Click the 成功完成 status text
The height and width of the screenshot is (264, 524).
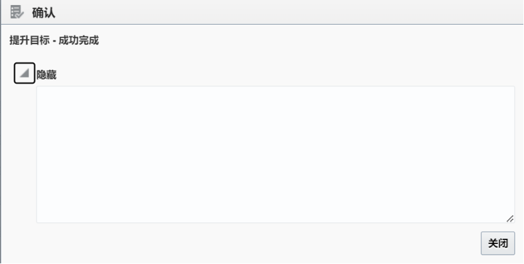pyautogui.click(x=79, y=41)
